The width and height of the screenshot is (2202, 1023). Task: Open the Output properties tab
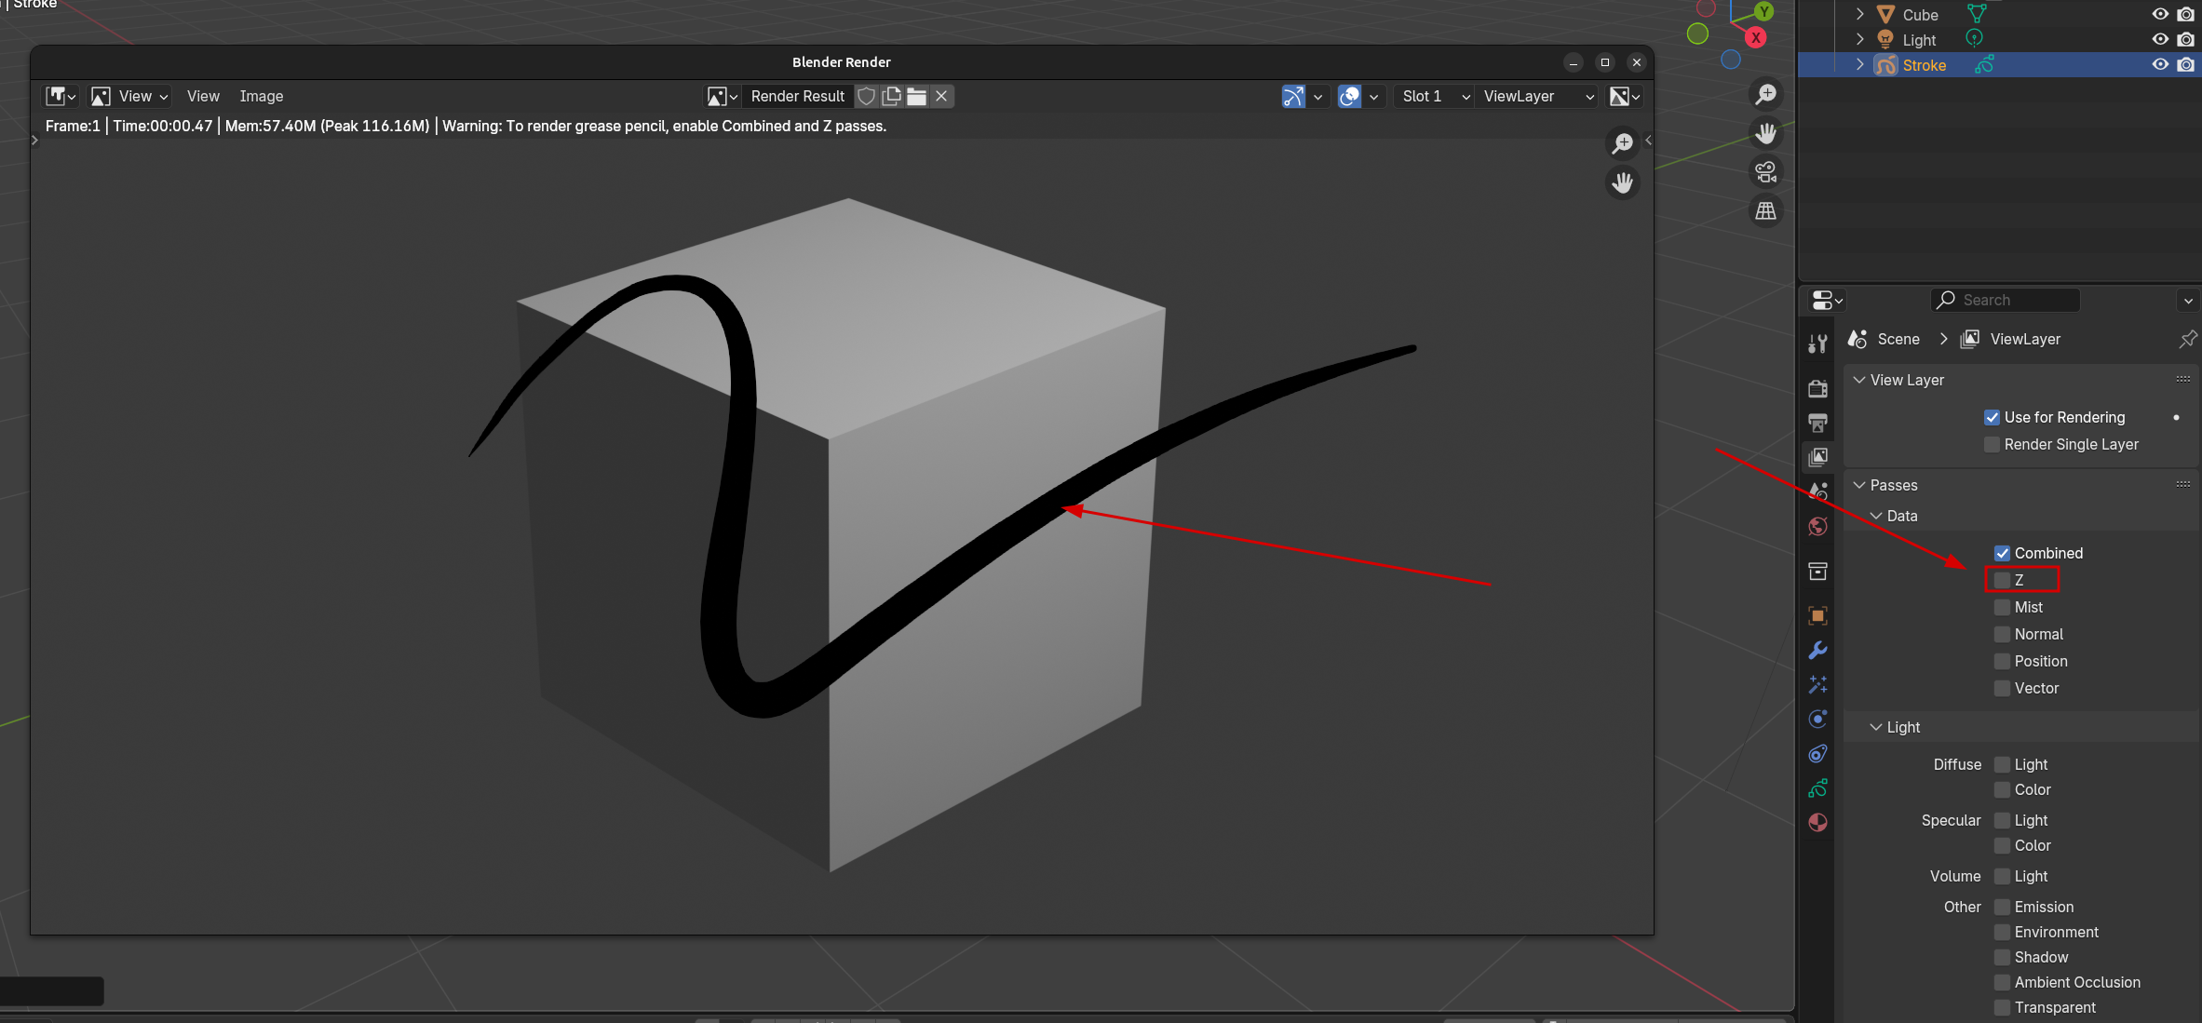(1817, 423)
